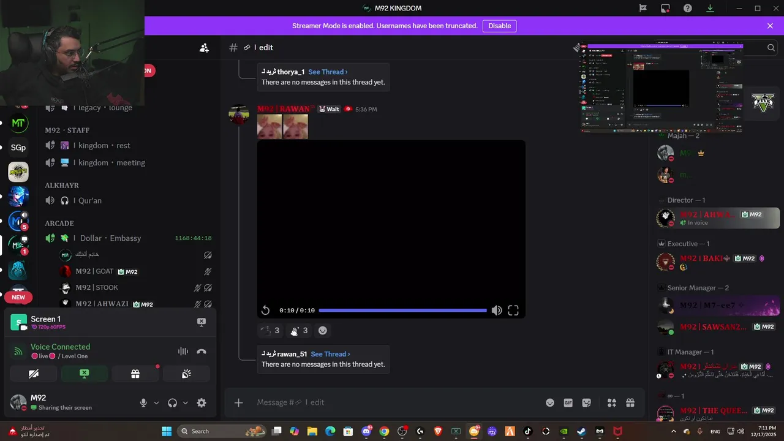This screenshot has height=441, width=784.
Task: Open noise suppression waveform icon
Action: [183, 352]
